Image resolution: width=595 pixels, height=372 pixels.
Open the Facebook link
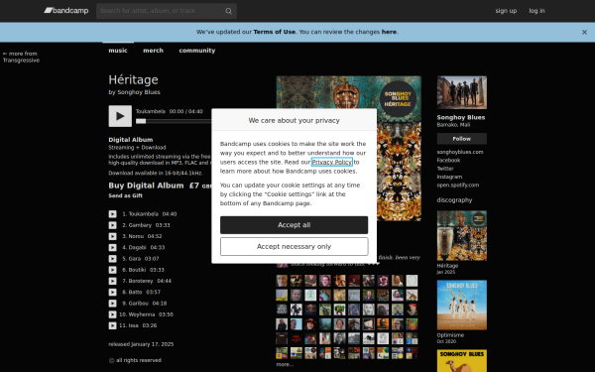pos(448,160)
